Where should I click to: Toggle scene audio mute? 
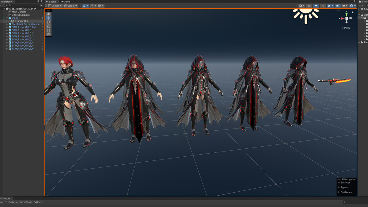pyautogui.click(x=323, y=6)
